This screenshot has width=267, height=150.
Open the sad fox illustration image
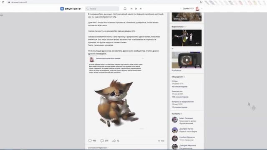(117, 103)
